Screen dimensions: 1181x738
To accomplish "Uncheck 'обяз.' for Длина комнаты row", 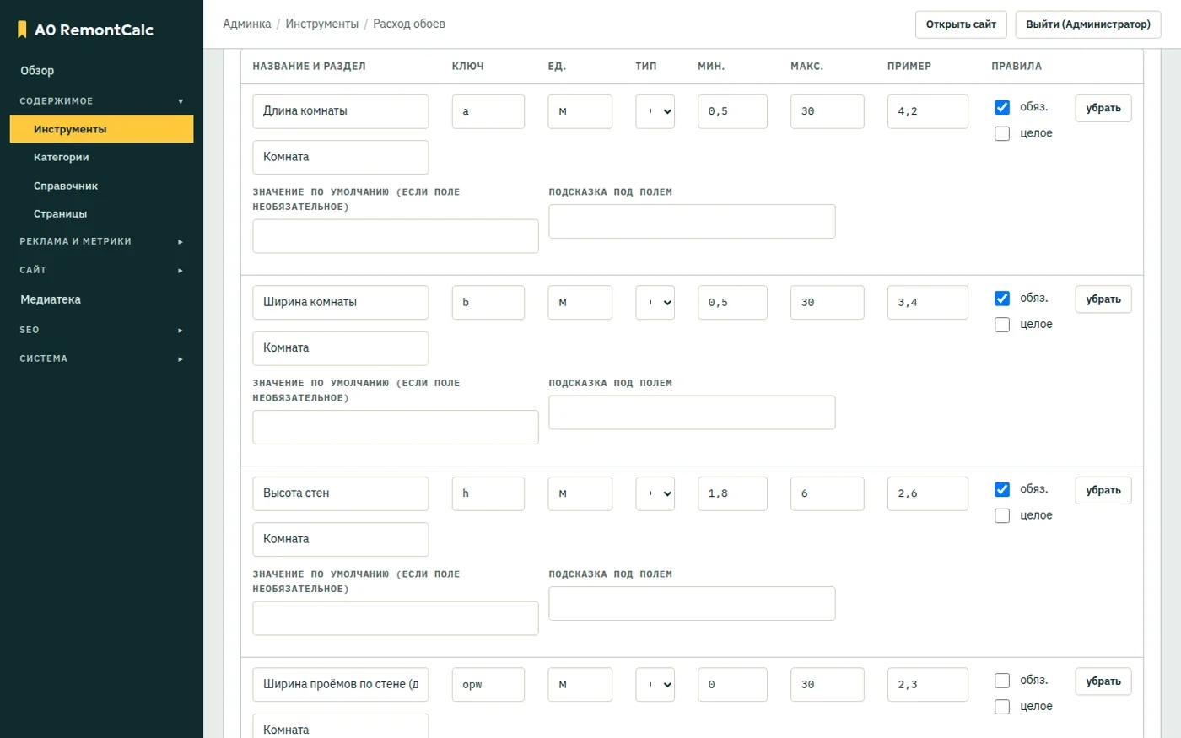I will pyautogui.click(x=1002, y=107).
